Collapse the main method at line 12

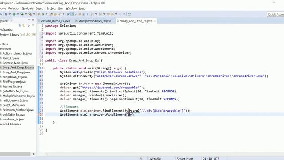tap(44, 68)
